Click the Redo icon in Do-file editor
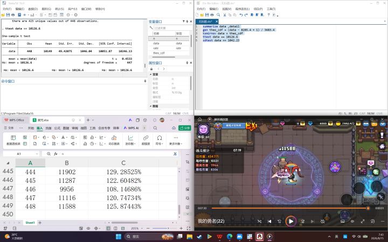388x242 pixels. click(246, 15)
